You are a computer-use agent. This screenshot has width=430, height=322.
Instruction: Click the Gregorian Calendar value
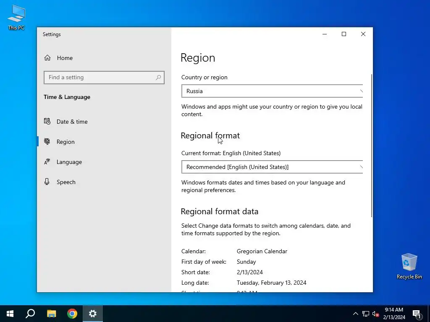pyautogui.click(x=262, y=252)
